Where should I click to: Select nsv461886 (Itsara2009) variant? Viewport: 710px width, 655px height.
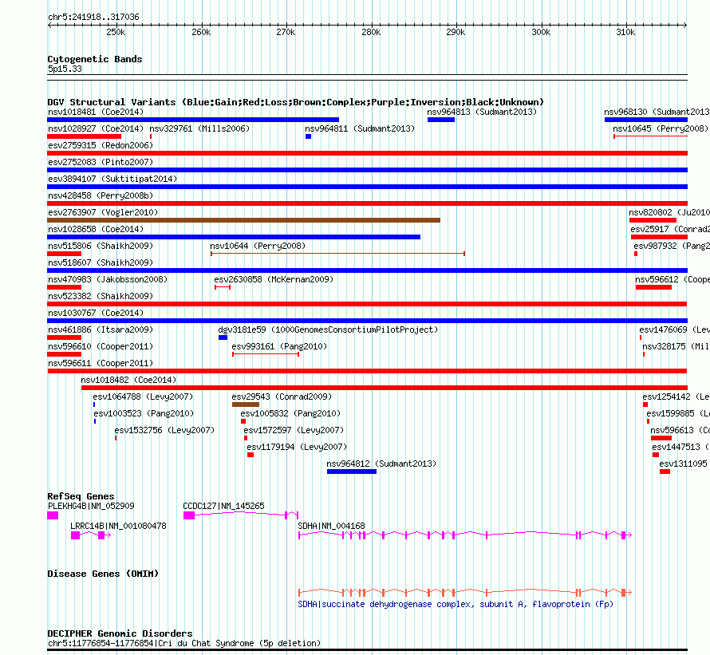[101, 329]
